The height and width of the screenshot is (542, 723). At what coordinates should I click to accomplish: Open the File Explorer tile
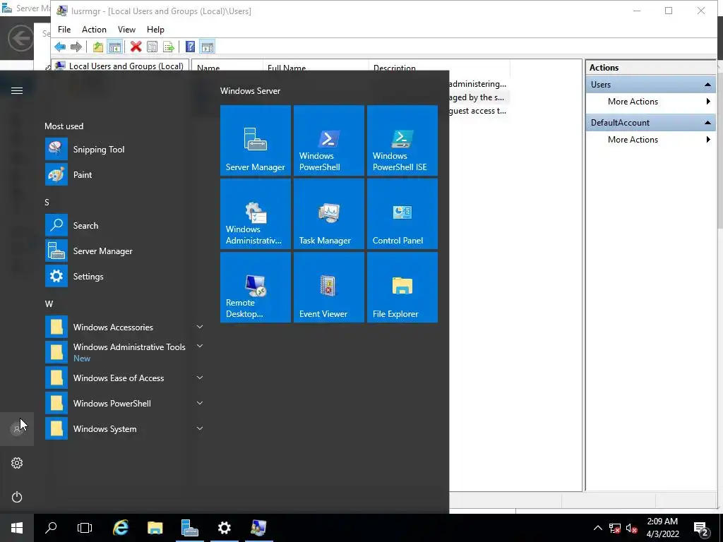point(402,287)
